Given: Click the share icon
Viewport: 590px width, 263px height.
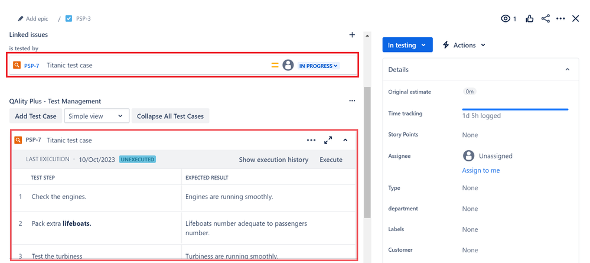Looking at the screenshot, I should [x=545, y=18].
